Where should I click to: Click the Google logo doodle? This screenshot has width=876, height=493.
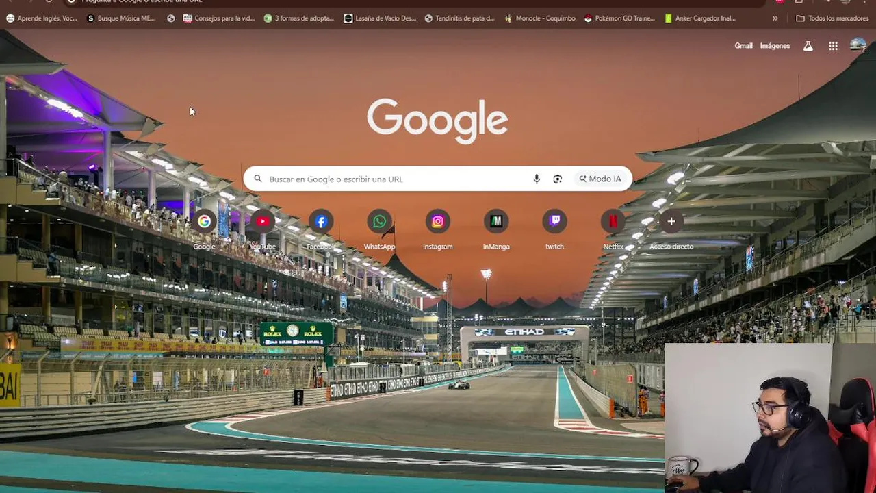click(437, 121)
